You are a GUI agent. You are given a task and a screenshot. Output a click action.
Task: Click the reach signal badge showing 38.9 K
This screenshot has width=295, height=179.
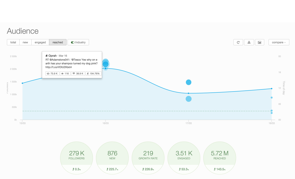(78, 74)
